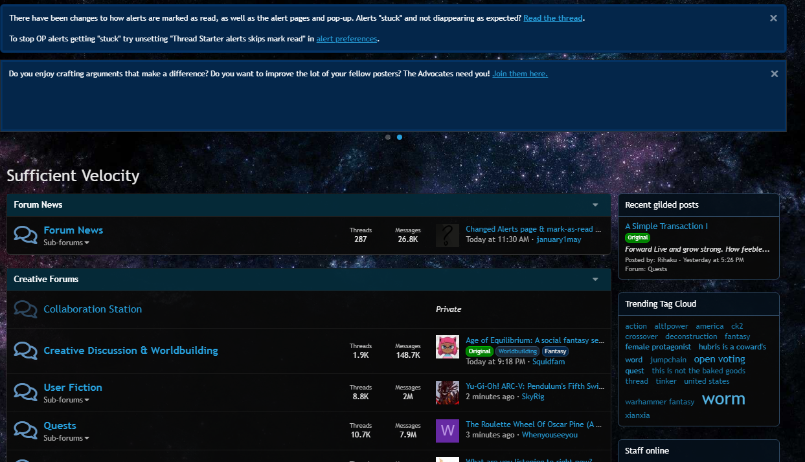Click "Join them here" in the Advocates notice
Viewport: 805px width, 462px height.
pyautogui.click(x=519, y=73)
